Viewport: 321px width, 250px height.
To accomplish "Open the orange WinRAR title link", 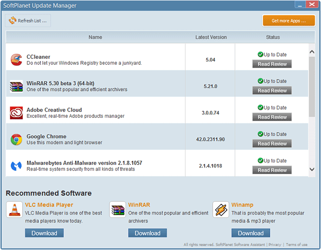I will tap(139, 205).
